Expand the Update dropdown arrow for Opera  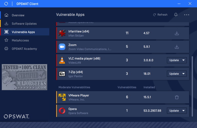(184, 111)
